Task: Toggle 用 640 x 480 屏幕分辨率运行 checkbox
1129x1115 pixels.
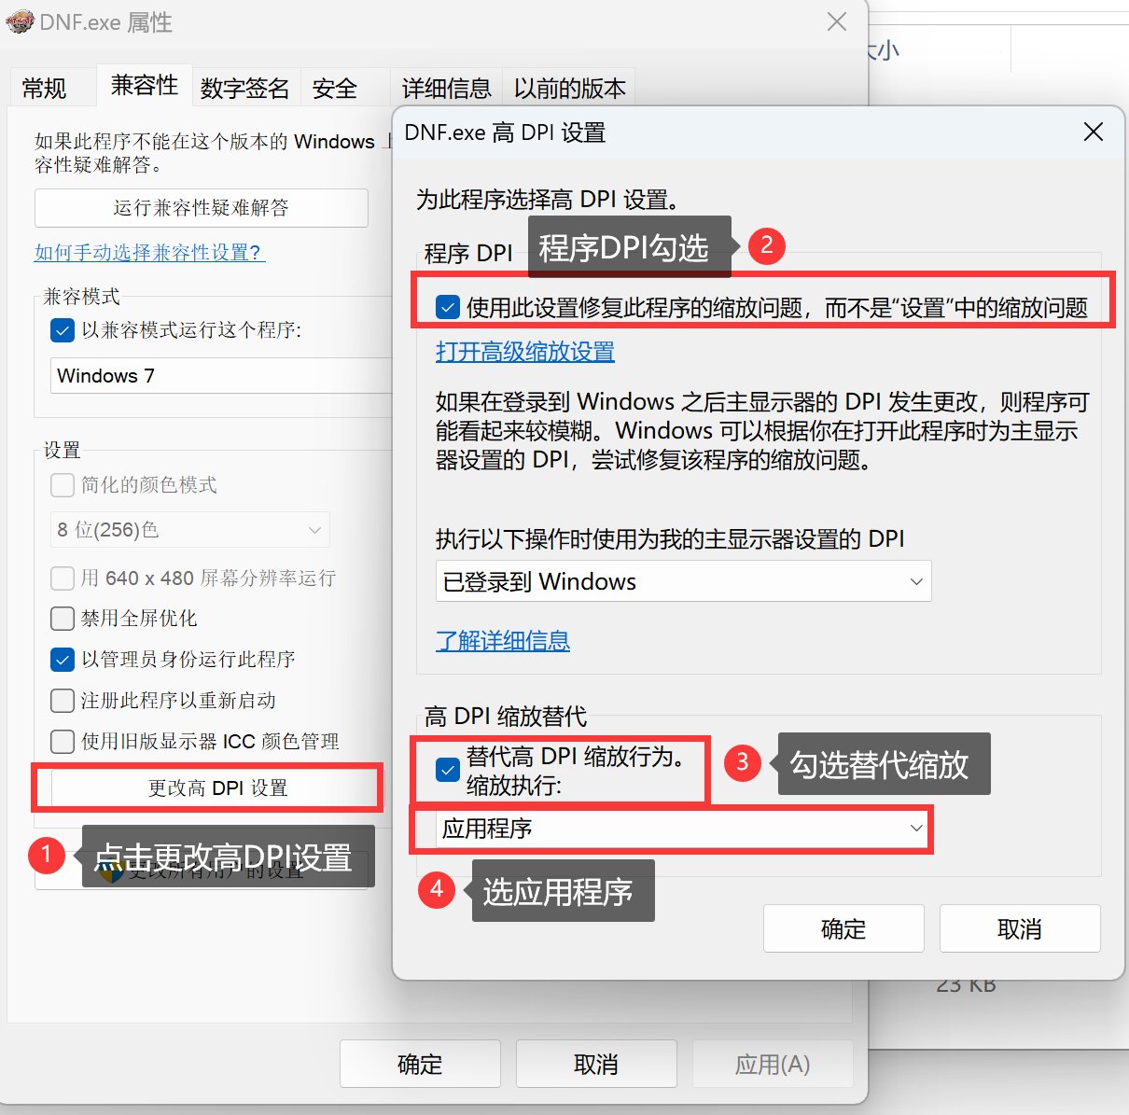Action: (x=63, y=578)
